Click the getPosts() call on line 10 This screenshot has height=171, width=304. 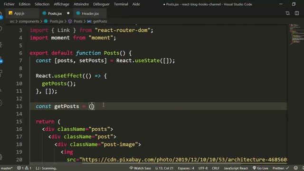(59, 84)
